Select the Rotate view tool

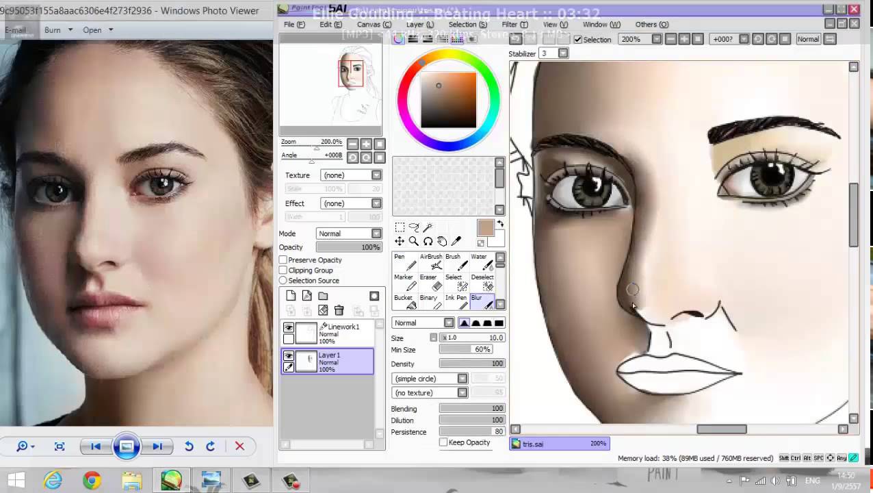428,241
